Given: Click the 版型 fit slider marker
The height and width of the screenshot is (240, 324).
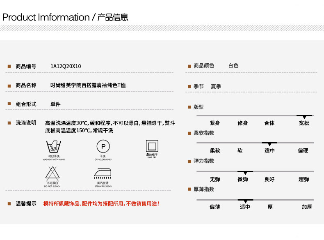Looking at the screenshot, I should pos(304,117).
